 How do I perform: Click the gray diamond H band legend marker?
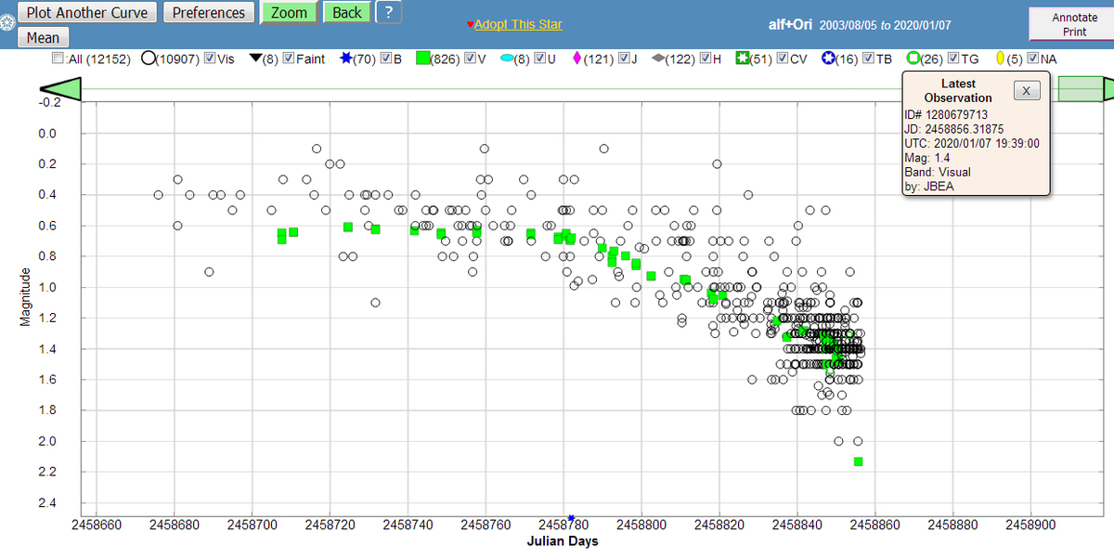(x=657, y=59)
